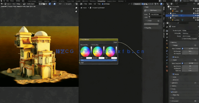The image size is (199, 103).
Task: Click the Time Limit value field
Action: pos(190,71)
